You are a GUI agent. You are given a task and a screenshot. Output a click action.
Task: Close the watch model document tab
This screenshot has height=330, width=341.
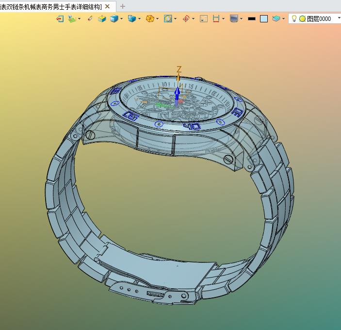pos(107,6)
